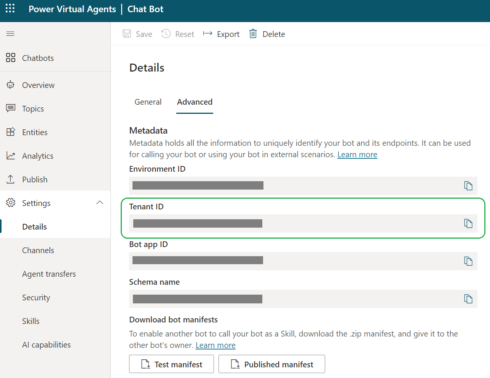The height and width of the screenshot is (378, 490).
Task: Select the Advanced tab
Action: 195,102
